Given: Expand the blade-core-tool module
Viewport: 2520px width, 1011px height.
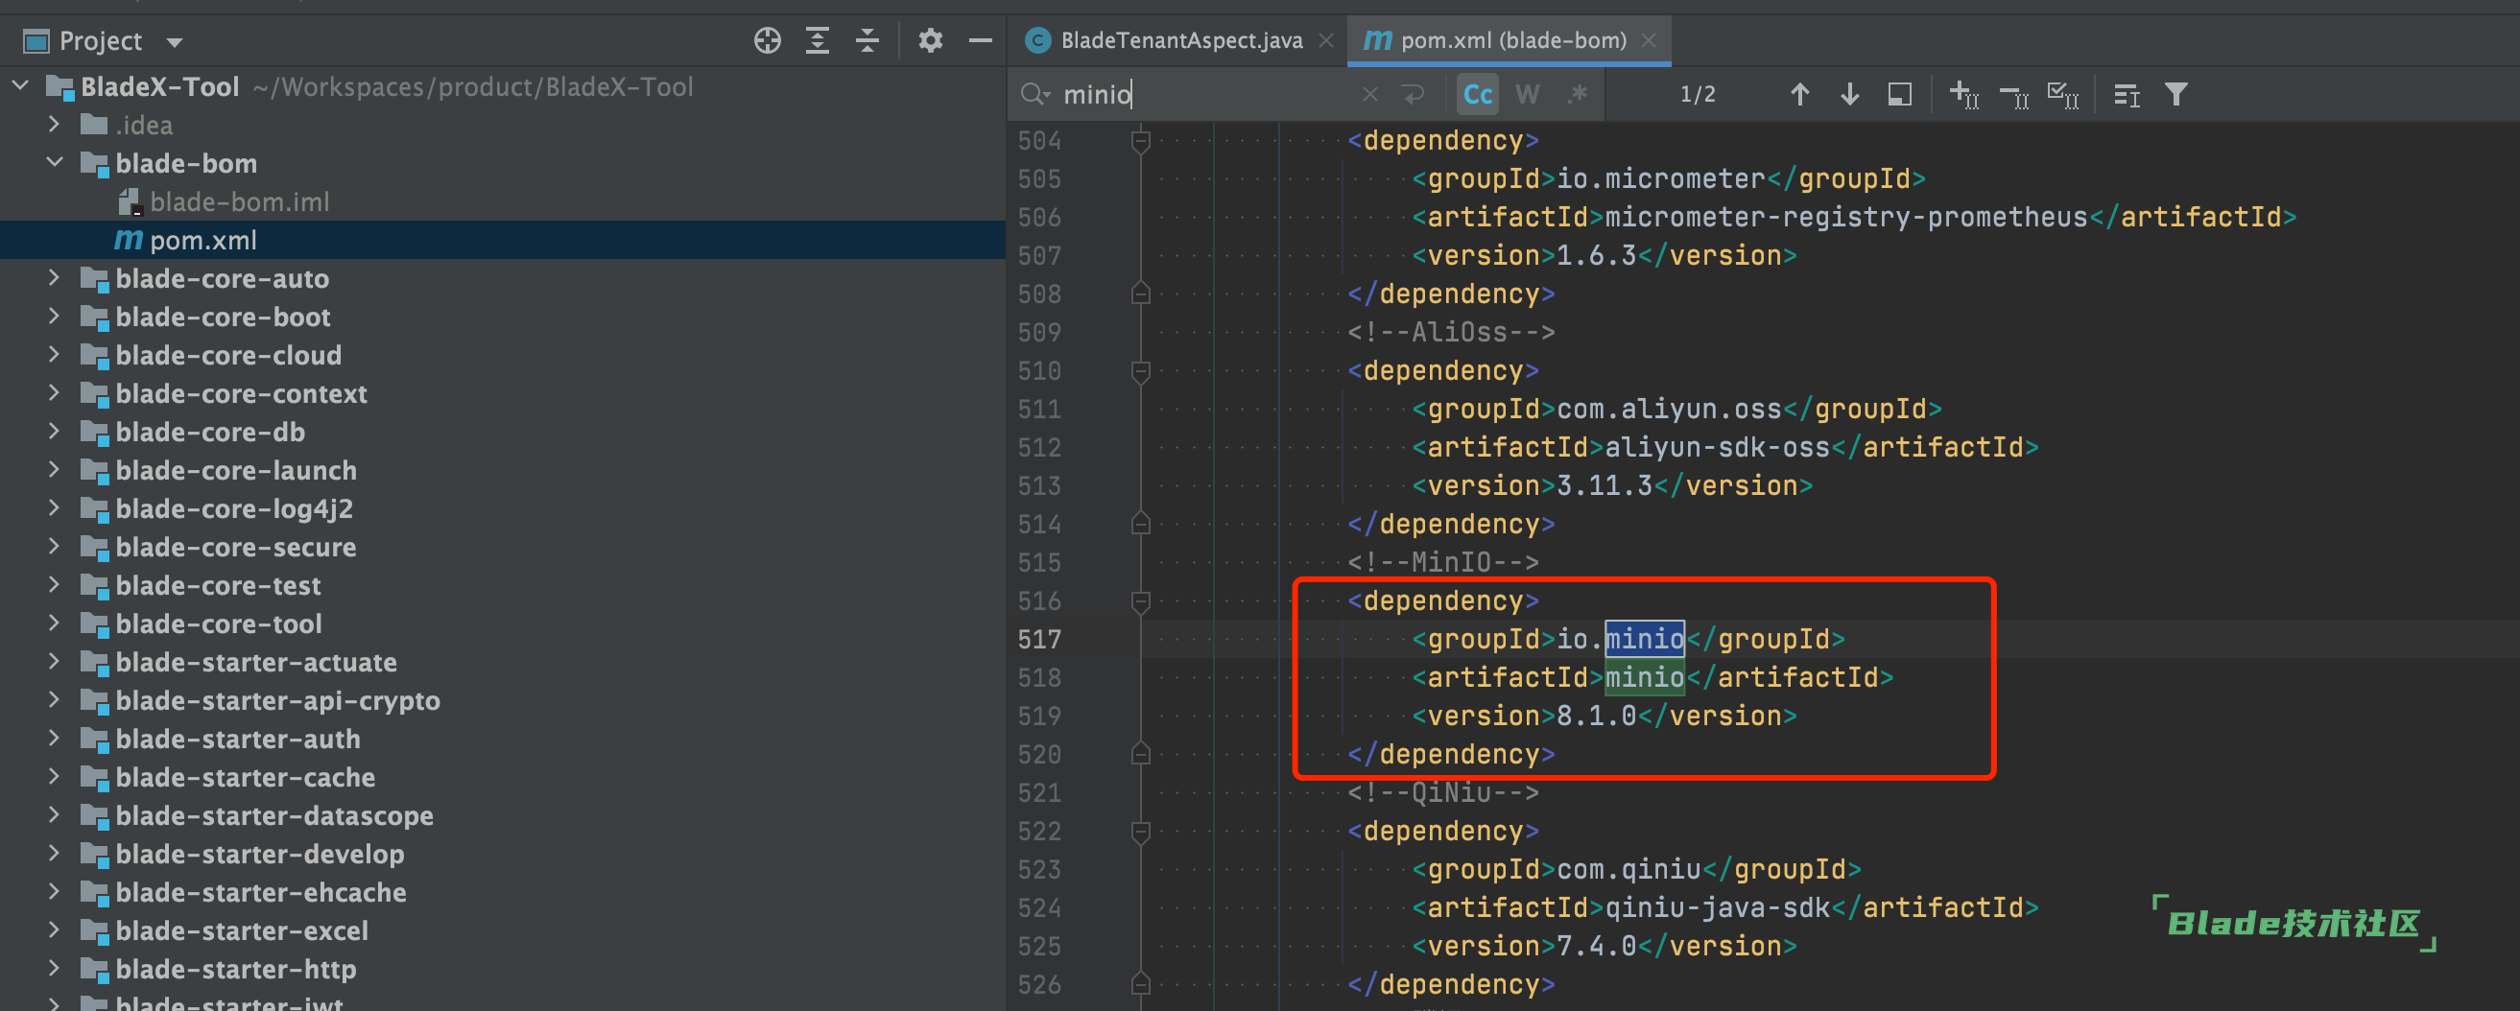Looking at the screenshot, I should click(55, 623).
